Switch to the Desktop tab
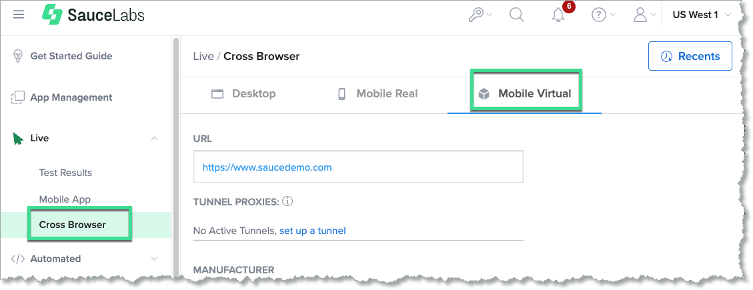Screen dimensions: 753x290 pos(243,94)
